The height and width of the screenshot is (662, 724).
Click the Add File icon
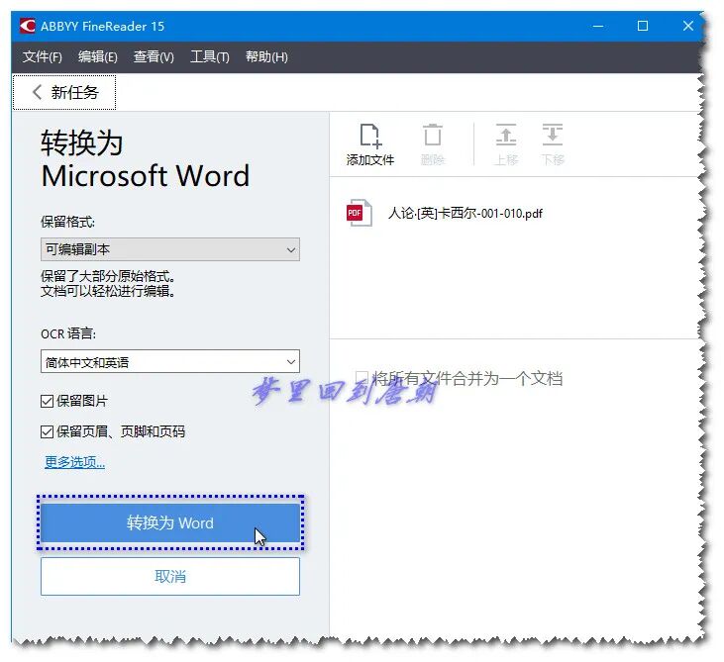pos(369,136)
